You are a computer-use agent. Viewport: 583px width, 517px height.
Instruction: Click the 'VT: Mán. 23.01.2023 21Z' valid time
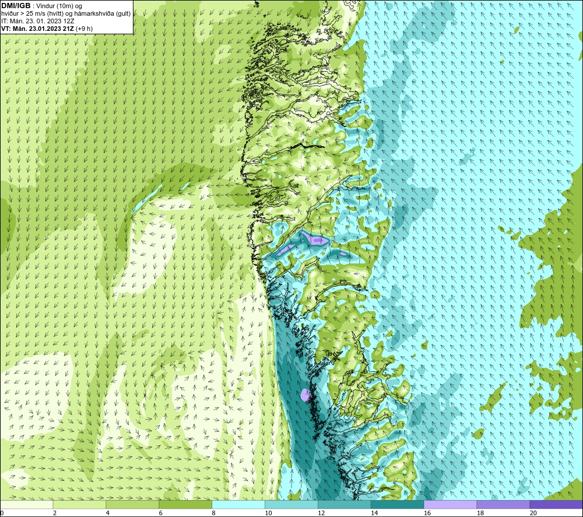click(37, 29)
